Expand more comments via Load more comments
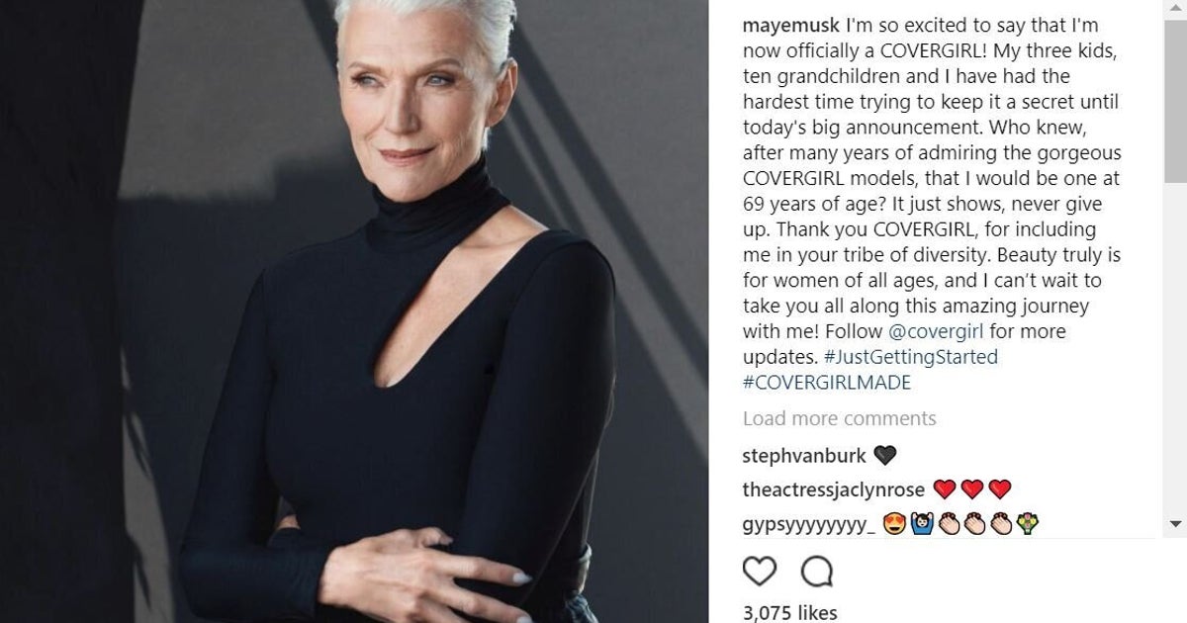The width and height of the screenshot is (1187, 623). (x=838, y=418)
